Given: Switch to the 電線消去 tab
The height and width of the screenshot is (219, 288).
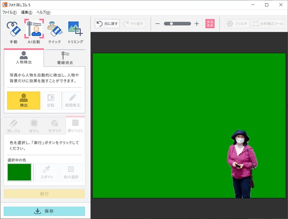Looking at the screenshot, I should point(65,58).
